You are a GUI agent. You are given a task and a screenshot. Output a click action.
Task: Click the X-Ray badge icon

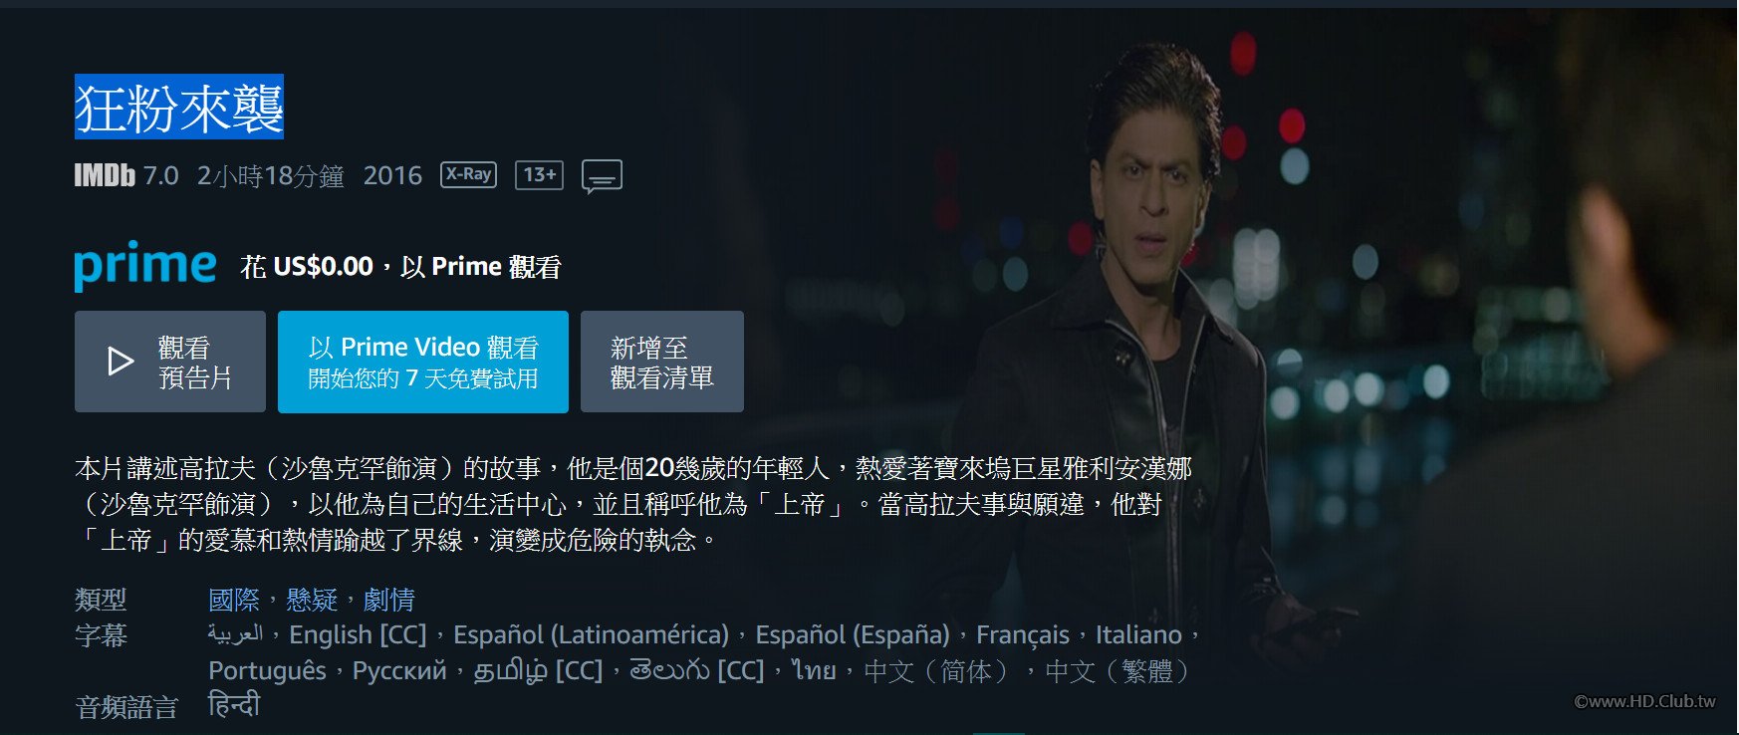468,174
